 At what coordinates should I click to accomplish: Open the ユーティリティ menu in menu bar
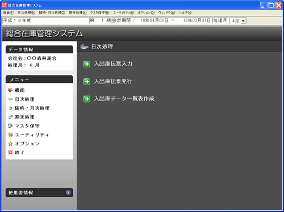[124, 12]
